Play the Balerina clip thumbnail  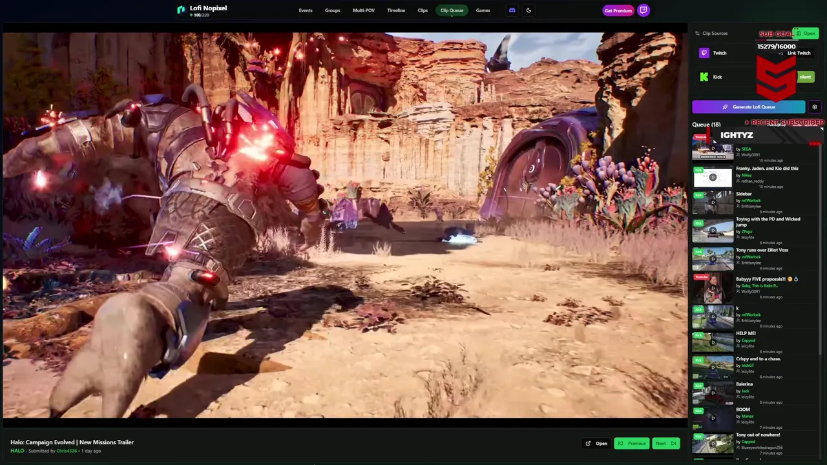713,393
